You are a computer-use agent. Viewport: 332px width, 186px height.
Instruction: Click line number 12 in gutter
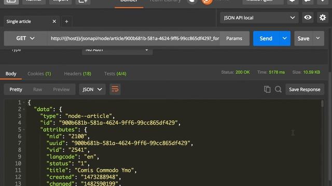pyautogui.click(x=18, y=177)
